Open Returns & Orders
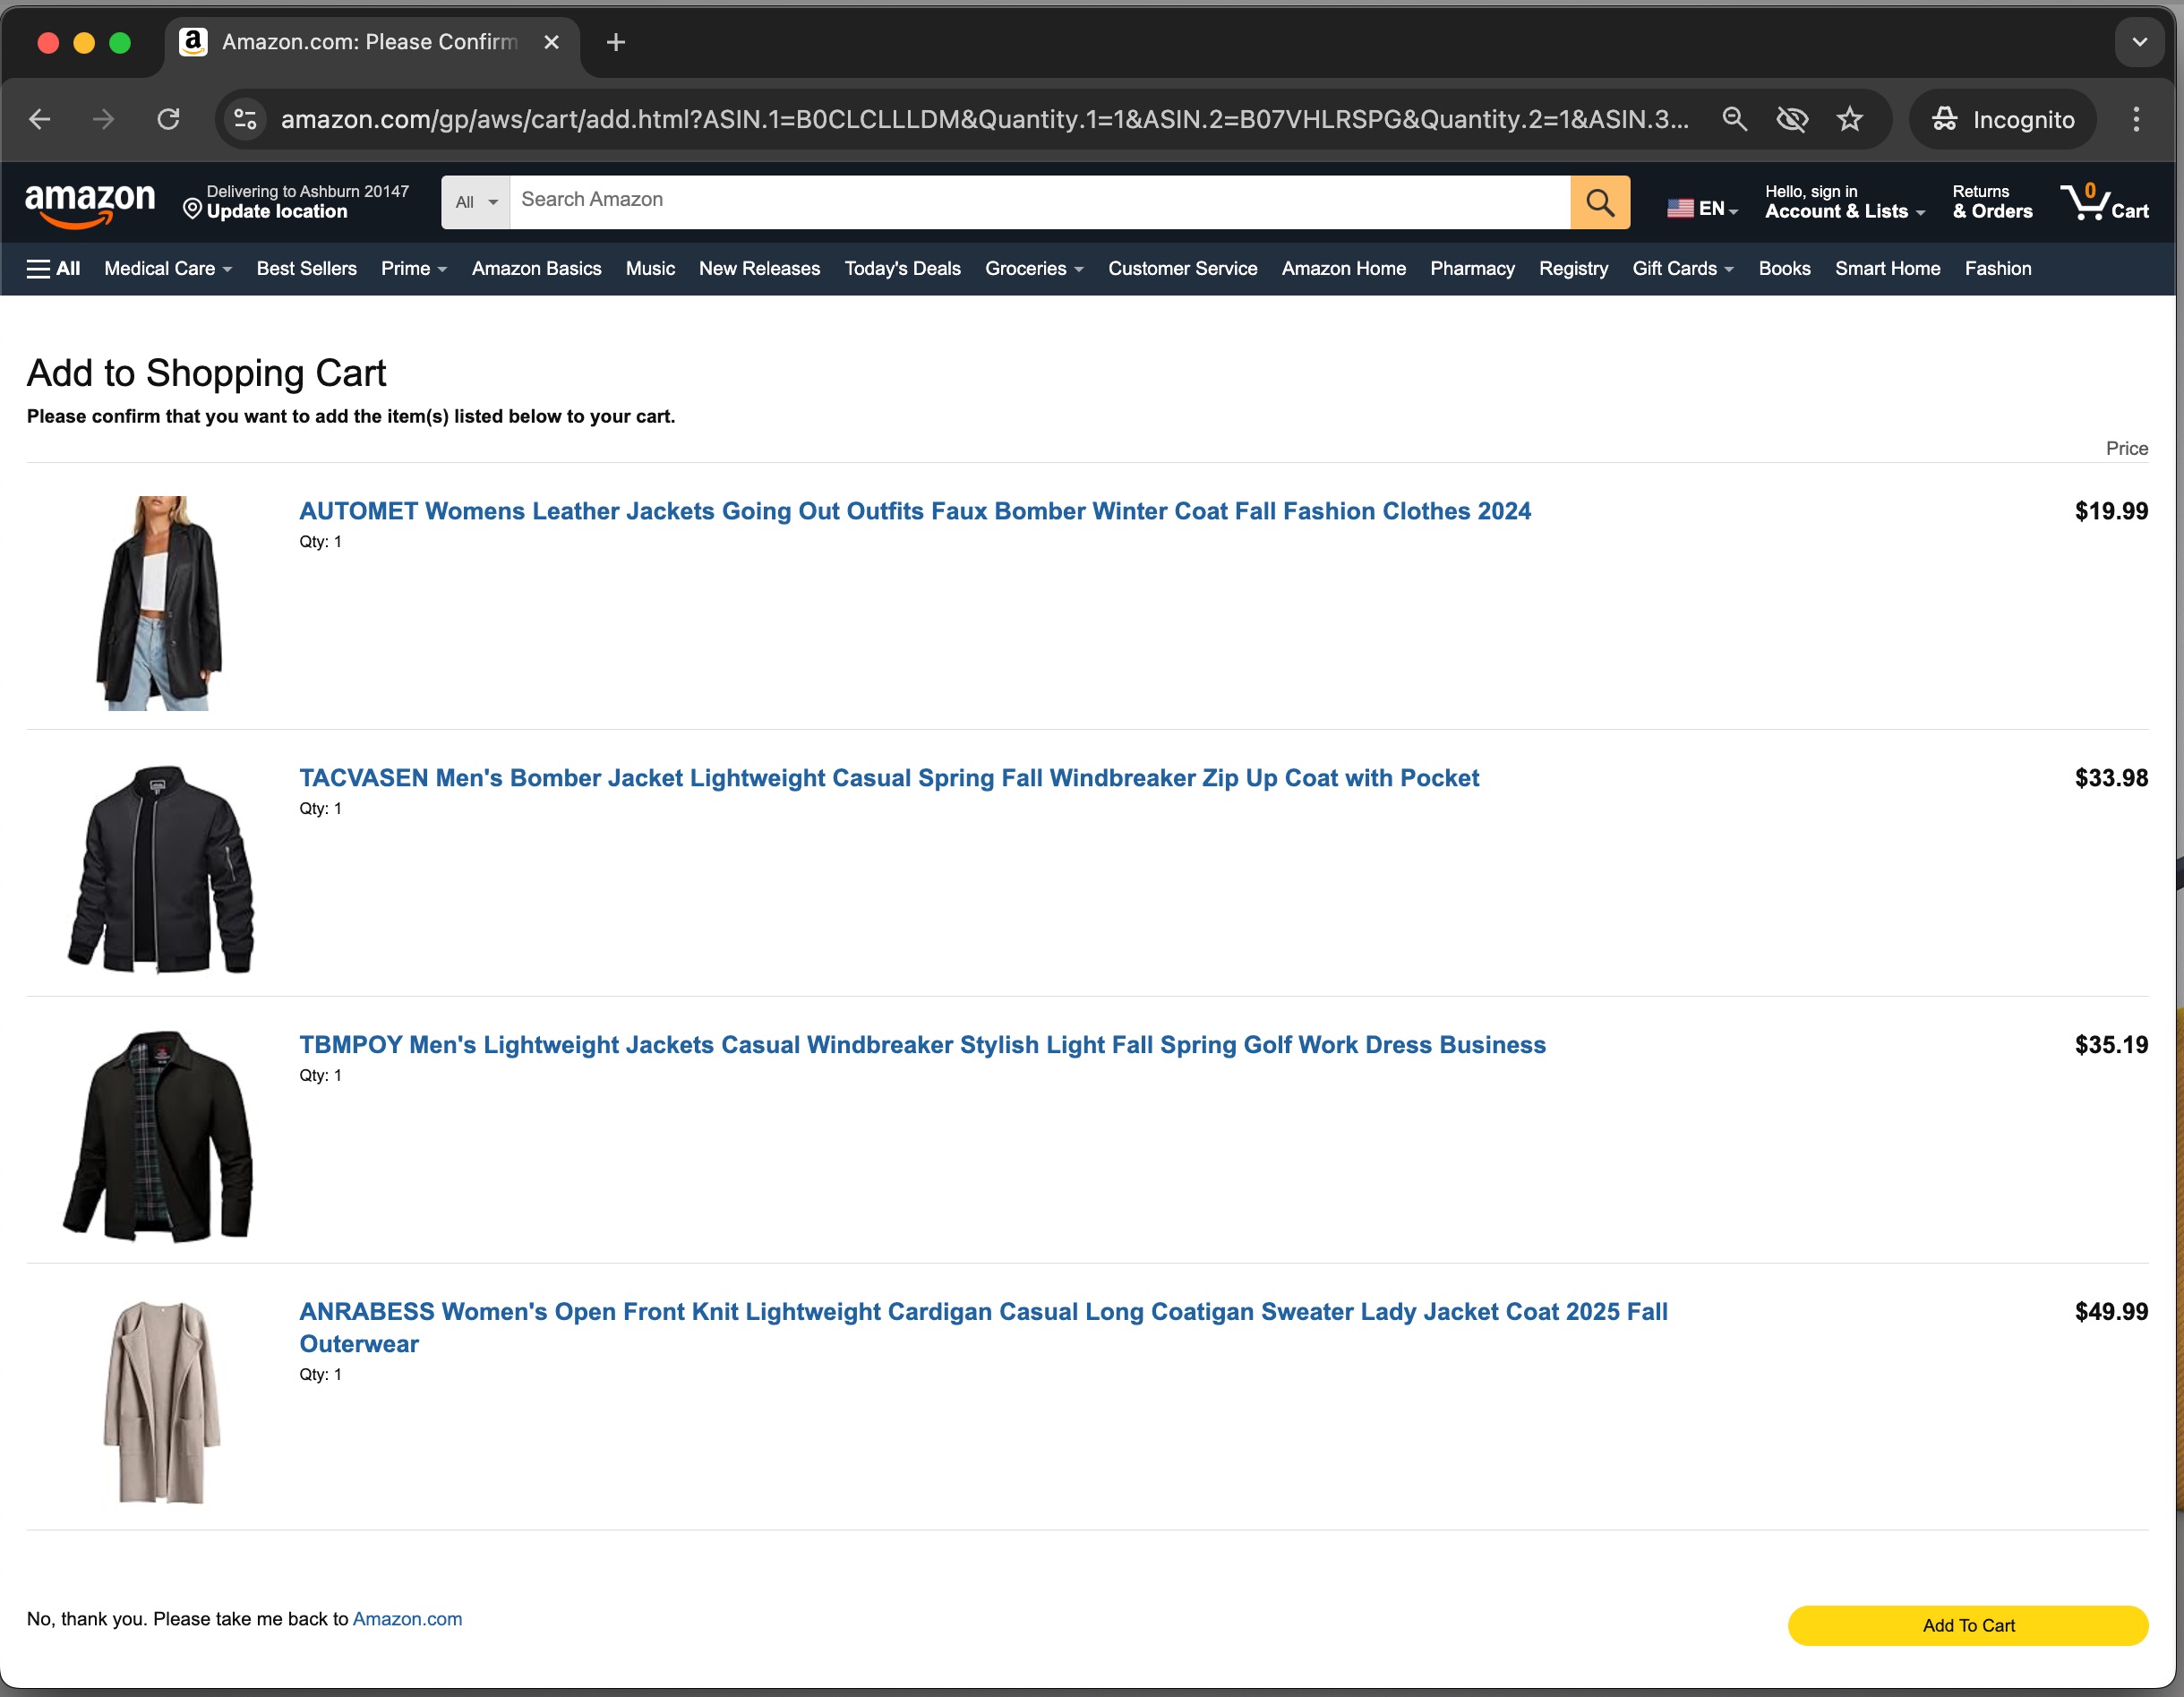Viewport: 2184px width, 1697px height. pos(1992,202)
